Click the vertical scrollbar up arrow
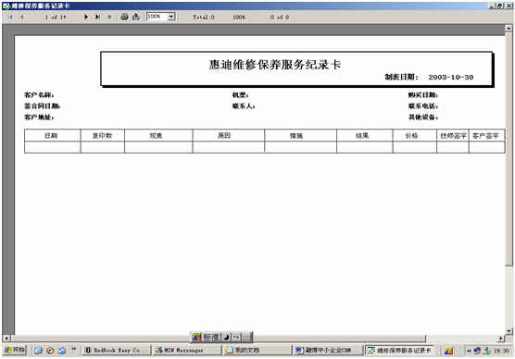 pos(509,29)
